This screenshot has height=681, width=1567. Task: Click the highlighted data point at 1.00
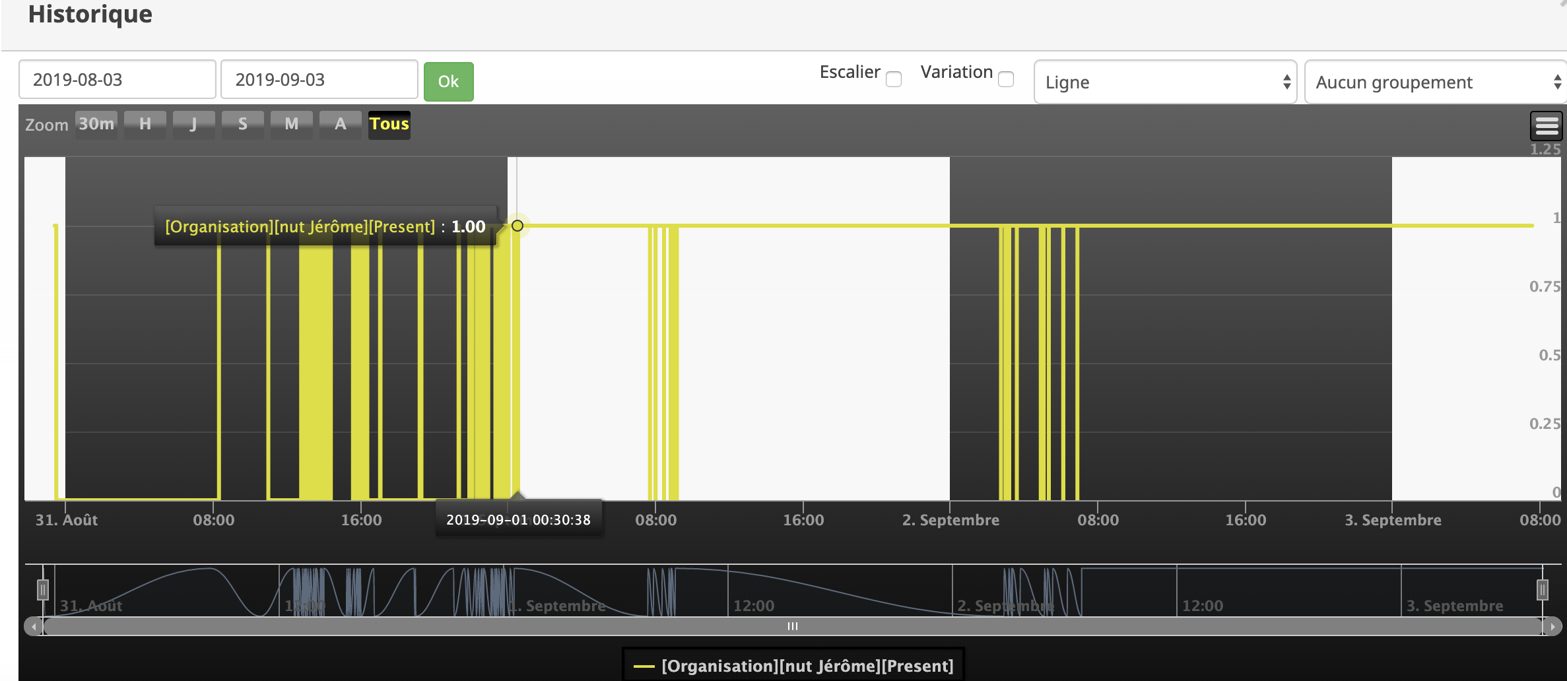(517, 226)
